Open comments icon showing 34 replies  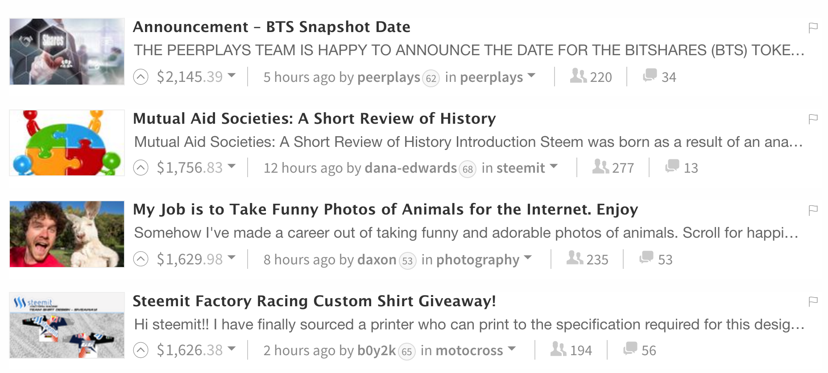(650, 76)
